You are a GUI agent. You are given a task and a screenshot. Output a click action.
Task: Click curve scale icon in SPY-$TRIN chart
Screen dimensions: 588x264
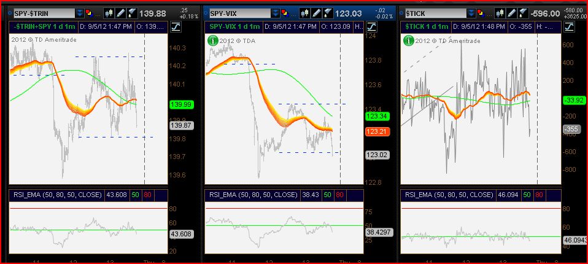[175, 26]
